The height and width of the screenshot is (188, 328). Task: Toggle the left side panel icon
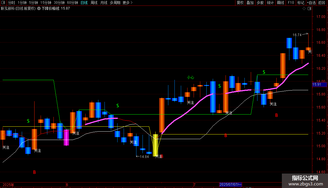coord(3,3)
